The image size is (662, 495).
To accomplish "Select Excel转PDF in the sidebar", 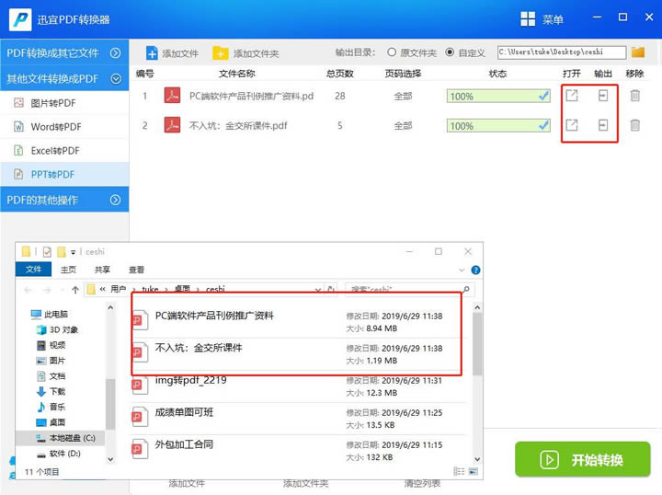I will 64,150.
